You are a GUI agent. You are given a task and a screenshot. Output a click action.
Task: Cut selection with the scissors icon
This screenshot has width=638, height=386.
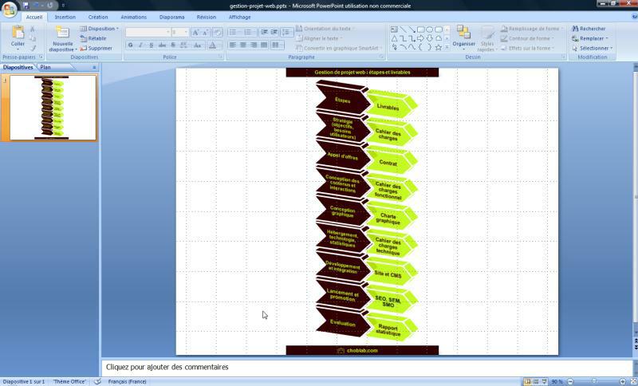33,30
